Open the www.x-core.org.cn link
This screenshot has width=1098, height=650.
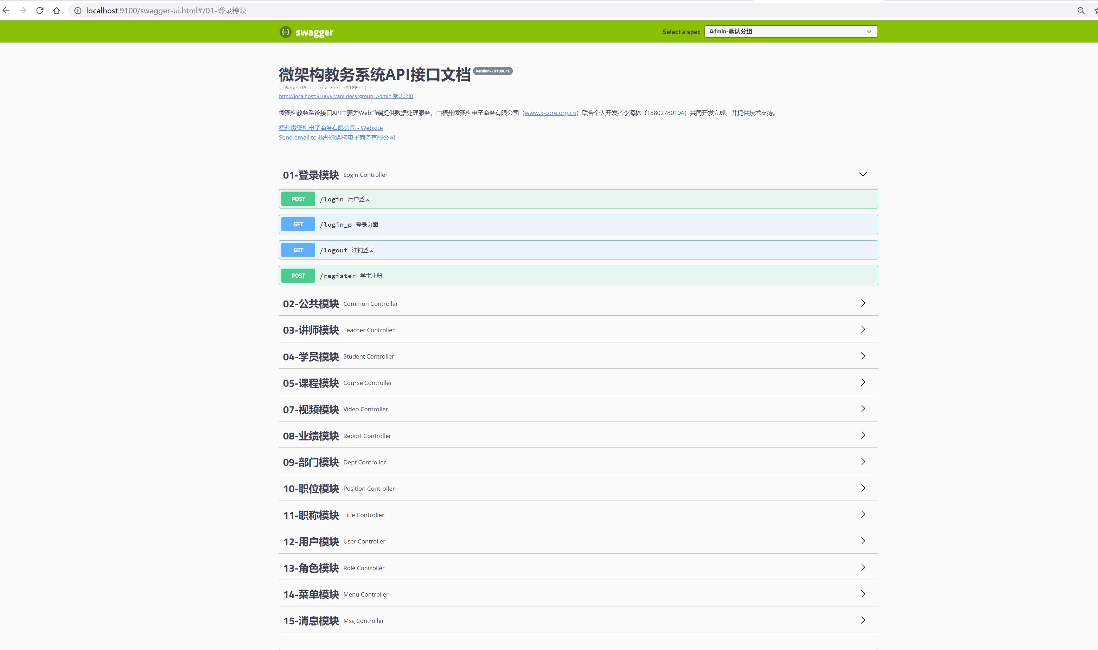point(550,113)
